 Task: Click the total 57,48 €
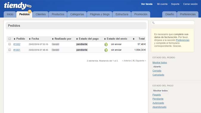[x=141, y=44]
